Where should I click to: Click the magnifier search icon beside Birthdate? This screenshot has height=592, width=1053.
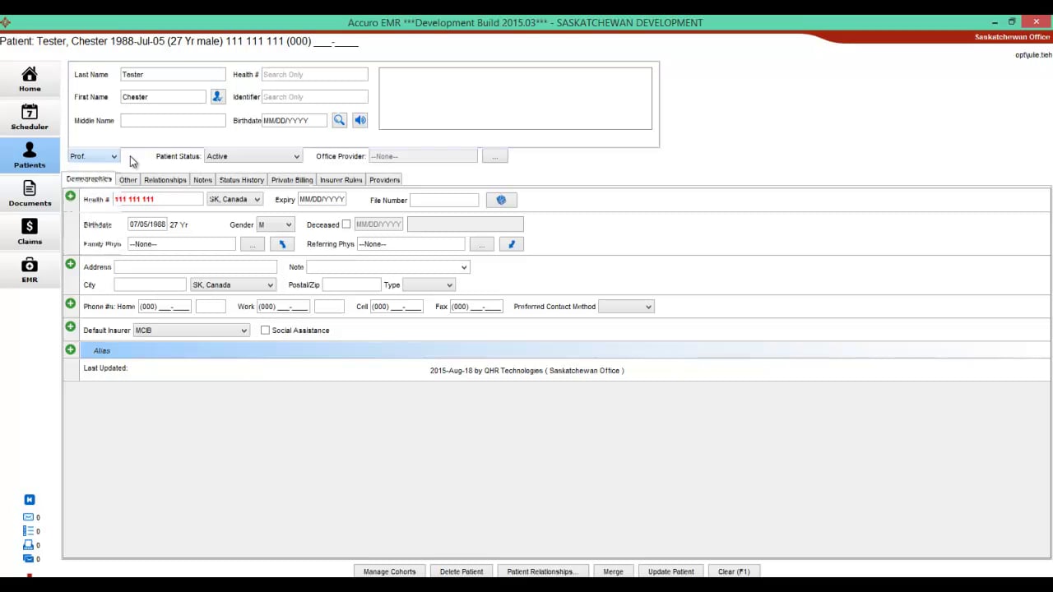point(339,121)
